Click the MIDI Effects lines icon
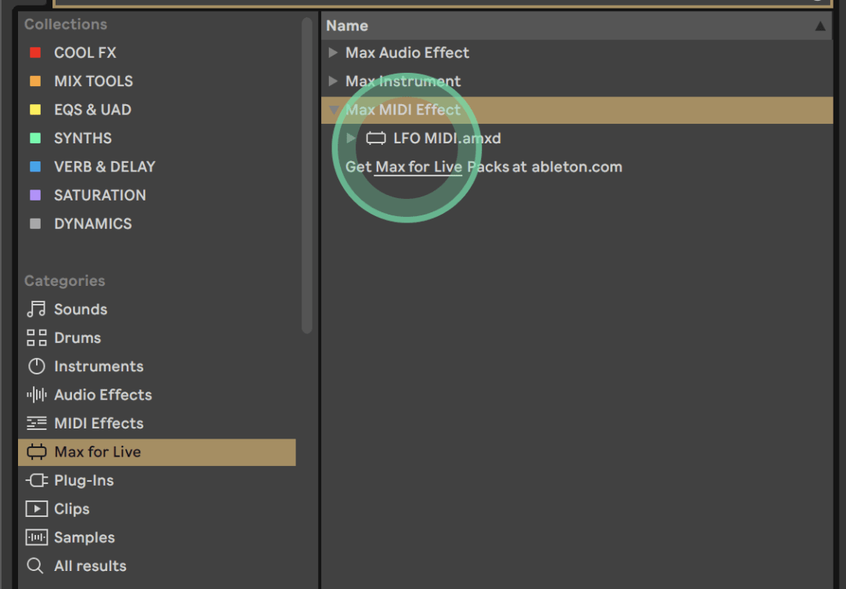The width and height of the screenshot is (846, 589). click(36, 424)
